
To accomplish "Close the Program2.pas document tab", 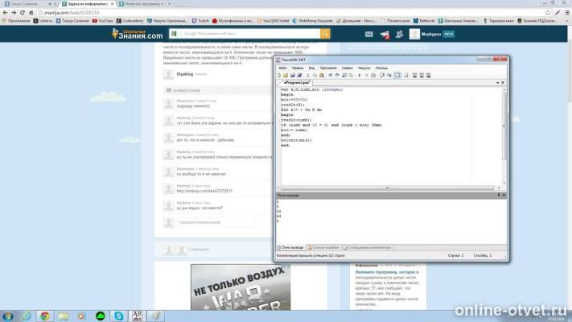I will 503,83.
